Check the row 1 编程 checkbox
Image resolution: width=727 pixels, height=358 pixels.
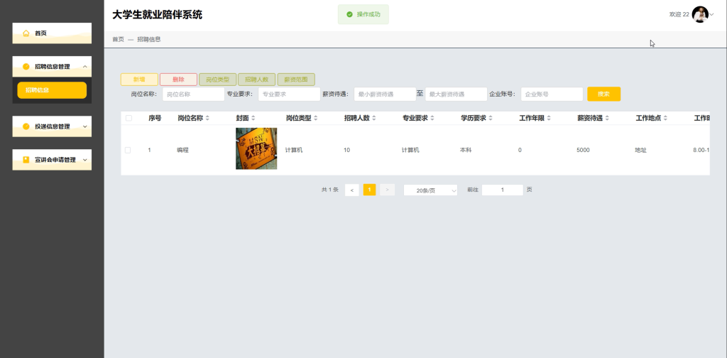(128, 151)
